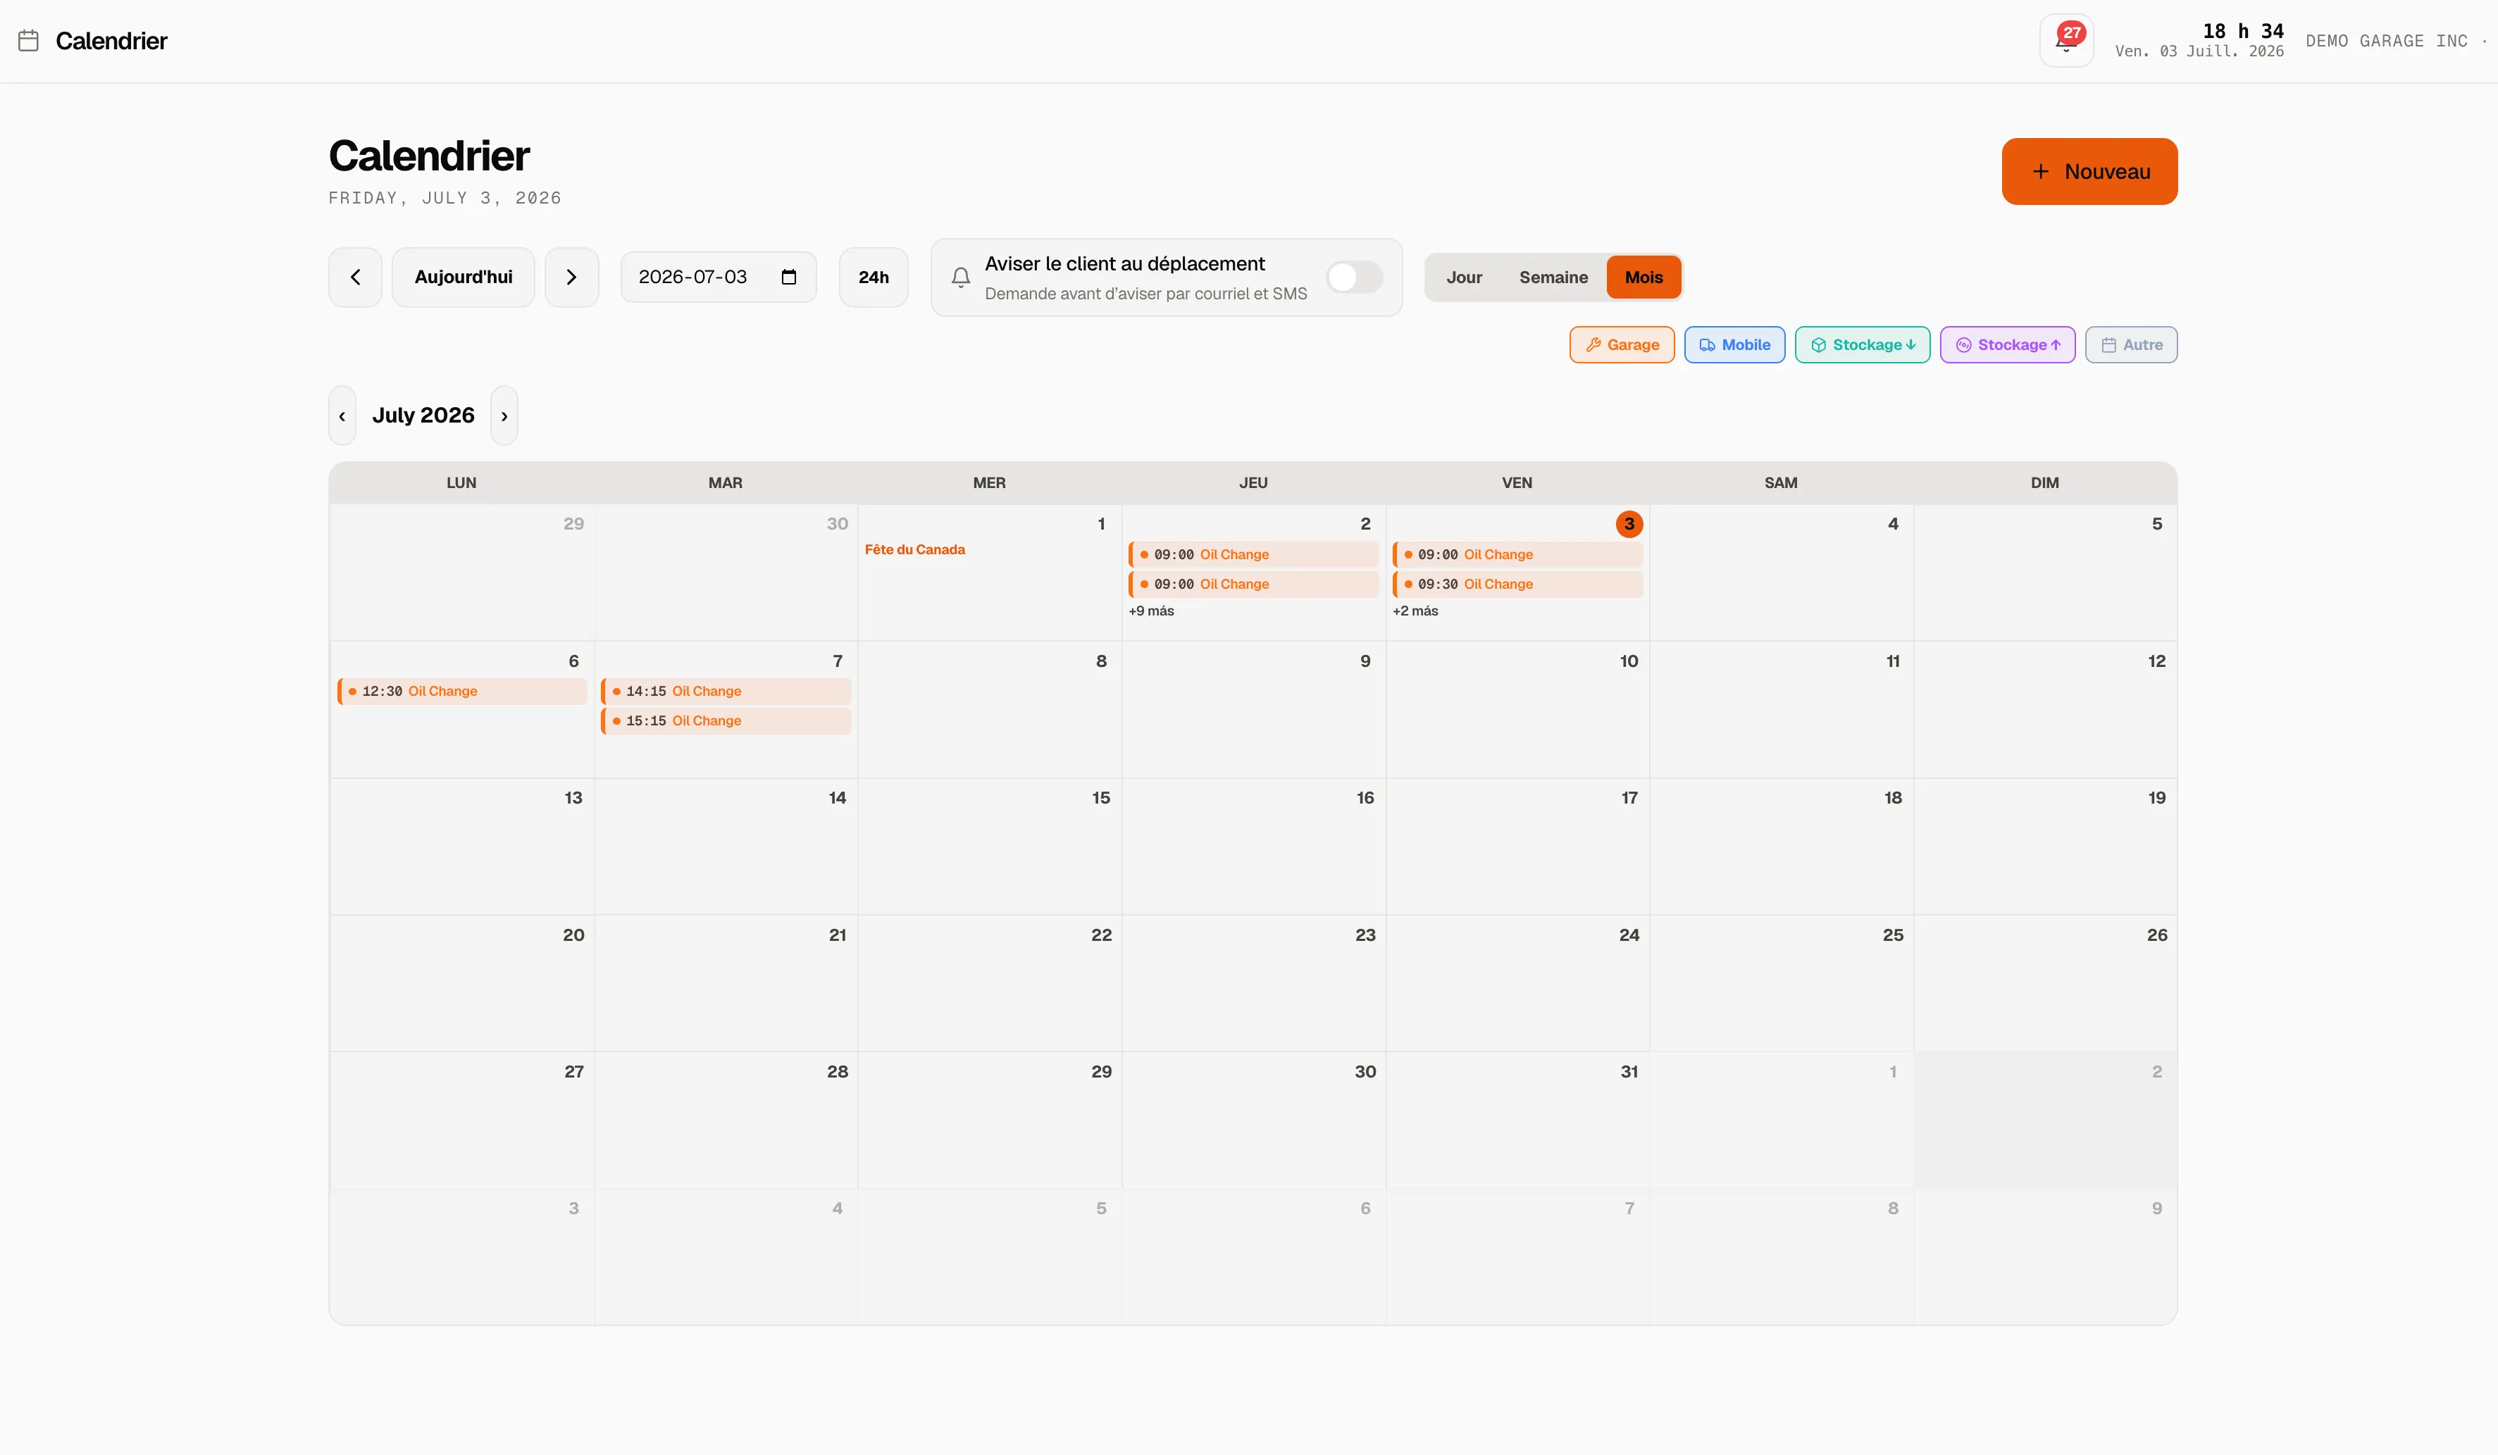
Task: Open the second 09:00 Oil Change on July 2
Action: [1253, 584]
